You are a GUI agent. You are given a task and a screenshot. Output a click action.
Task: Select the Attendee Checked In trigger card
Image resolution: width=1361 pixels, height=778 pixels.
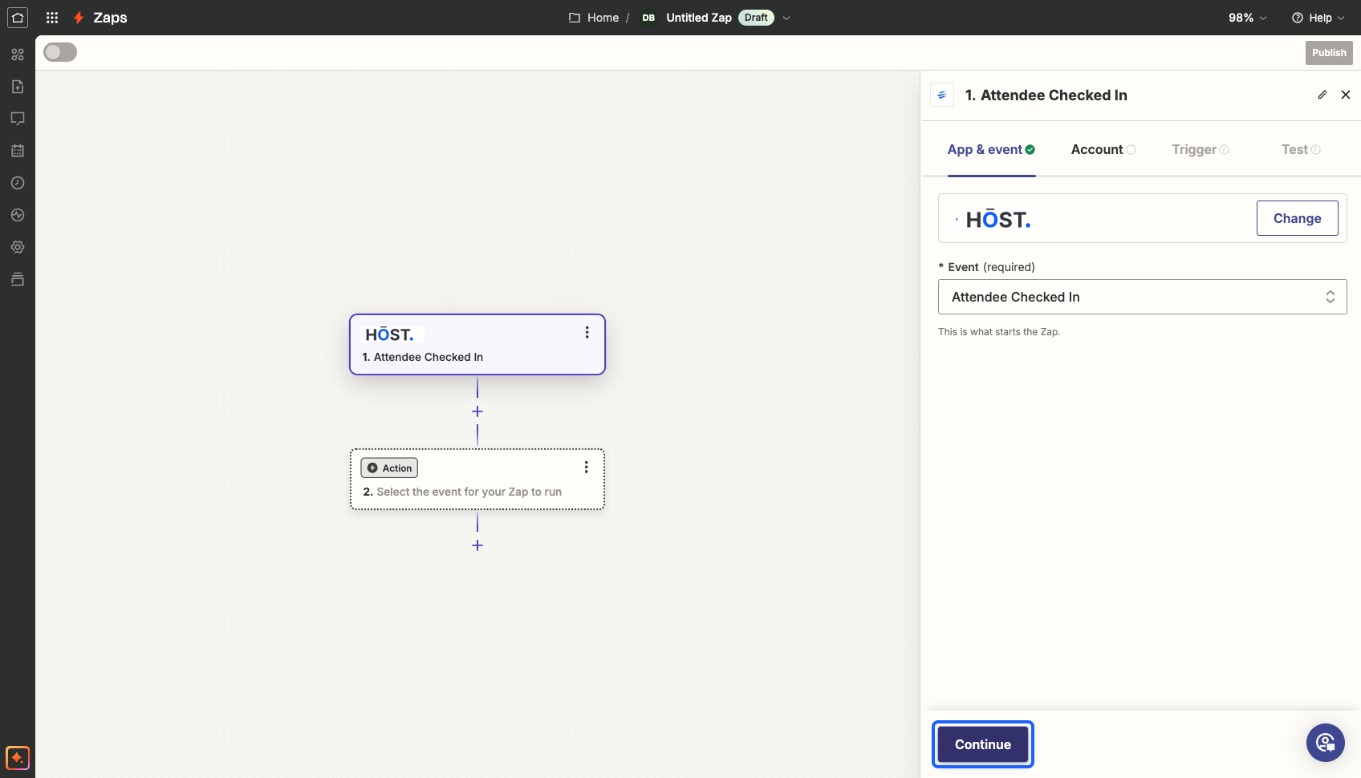(x=477, y=344)
